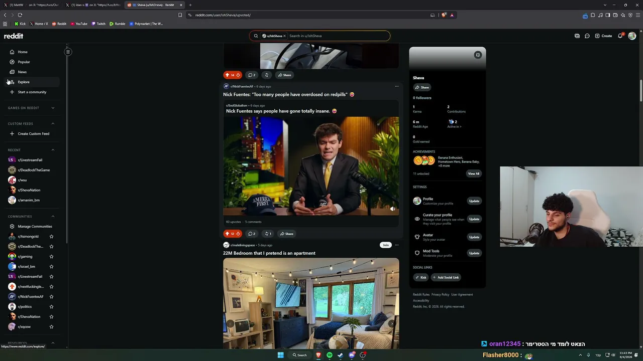Remove the u/IshSheva search filter chip
Image resolution: width=643 pixels, height=361 pixels.
tap(284, 36)
